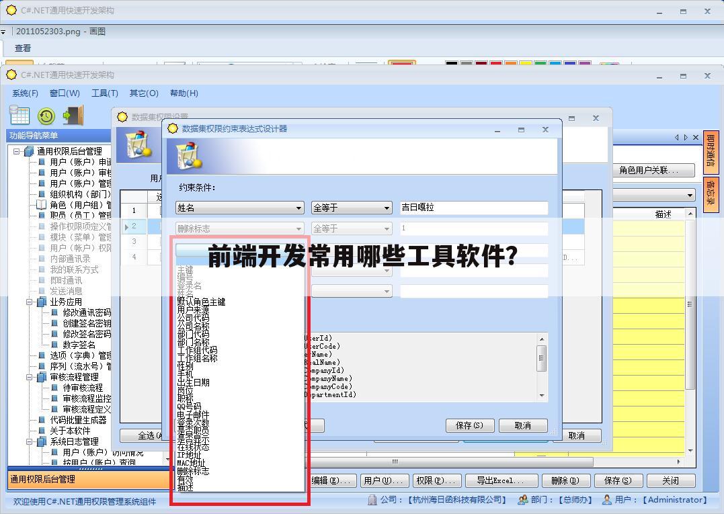Click the square icon beside 代码批量生成器
Image resolution: width=724 pixels, height=514 pixels.
[x=42, y=420]
